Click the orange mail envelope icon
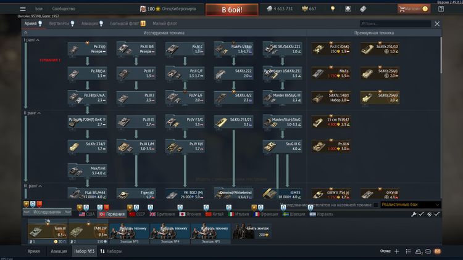 (x=438, y=251)
